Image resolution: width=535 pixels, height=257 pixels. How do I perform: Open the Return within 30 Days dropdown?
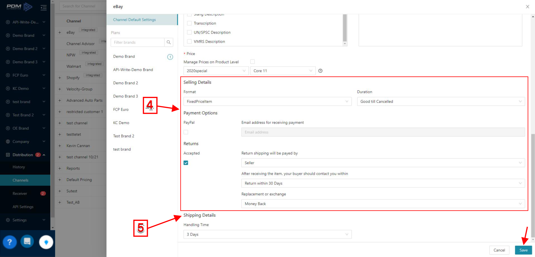pyautogui.click(x=383, y=183)
